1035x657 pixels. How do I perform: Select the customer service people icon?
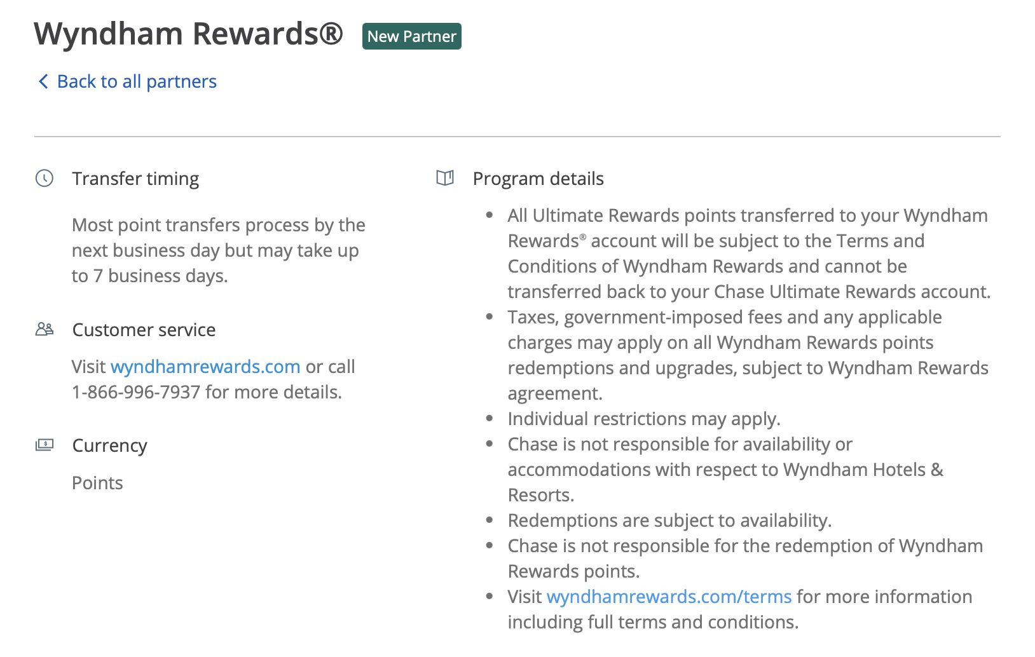(x=44, y=328)
